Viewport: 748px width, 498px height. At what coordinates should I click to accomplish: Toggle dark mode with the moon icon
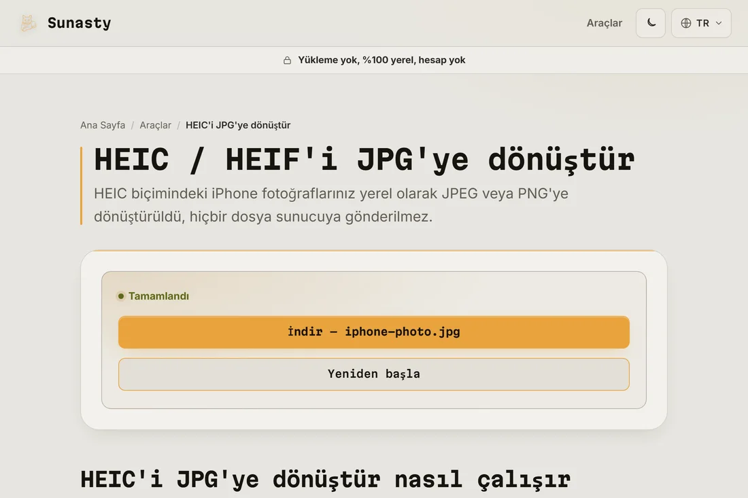651,23
